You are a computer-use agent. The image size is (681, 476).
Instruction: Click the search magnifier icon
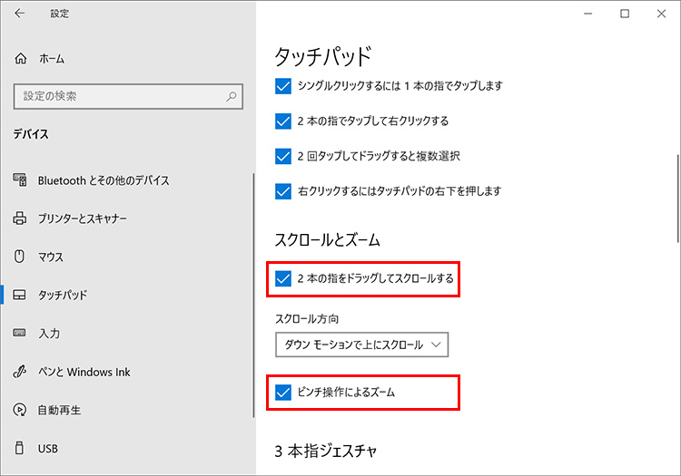tap(232, 95)
